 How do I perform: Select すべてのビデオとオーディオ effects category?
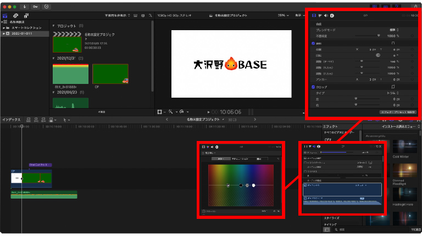click(x=339, y=132)
